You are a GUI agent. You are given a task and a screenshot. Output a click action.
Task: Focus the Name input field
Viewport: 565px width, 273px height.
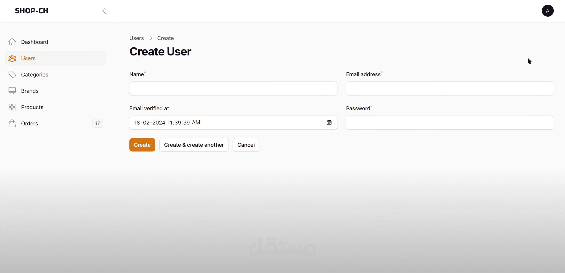pos(233,89)
